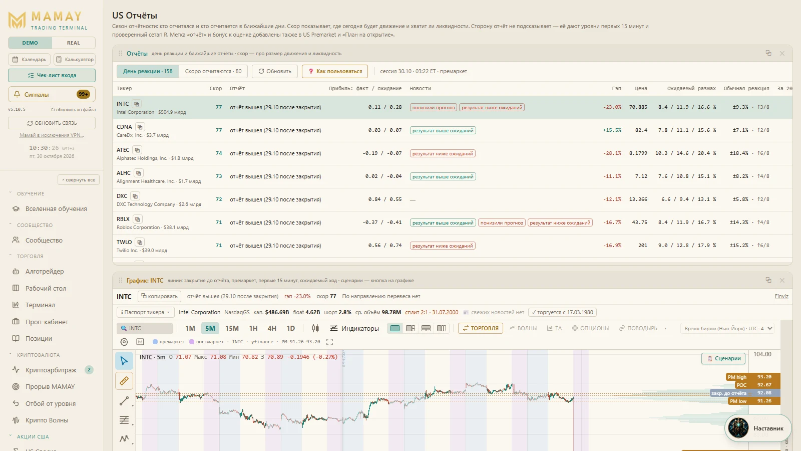Switch to the Скоро отчитаются tab
This screenshot has width=801, height=451.
(213, 71)
